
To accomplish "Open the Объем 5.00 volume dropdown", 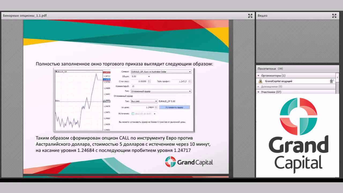I will click(x=149, y=76).
